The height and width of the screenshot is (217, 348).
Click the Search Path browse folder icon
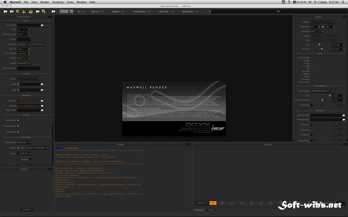pyautogui.click(x=42, y=110)
